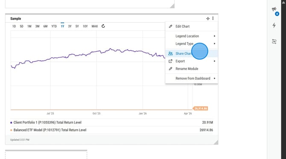Image resolution: width=286 pixels, height=159 pixels.
Task: Open the settings sliders icon in sidebar
Action: tap(274, 41)
